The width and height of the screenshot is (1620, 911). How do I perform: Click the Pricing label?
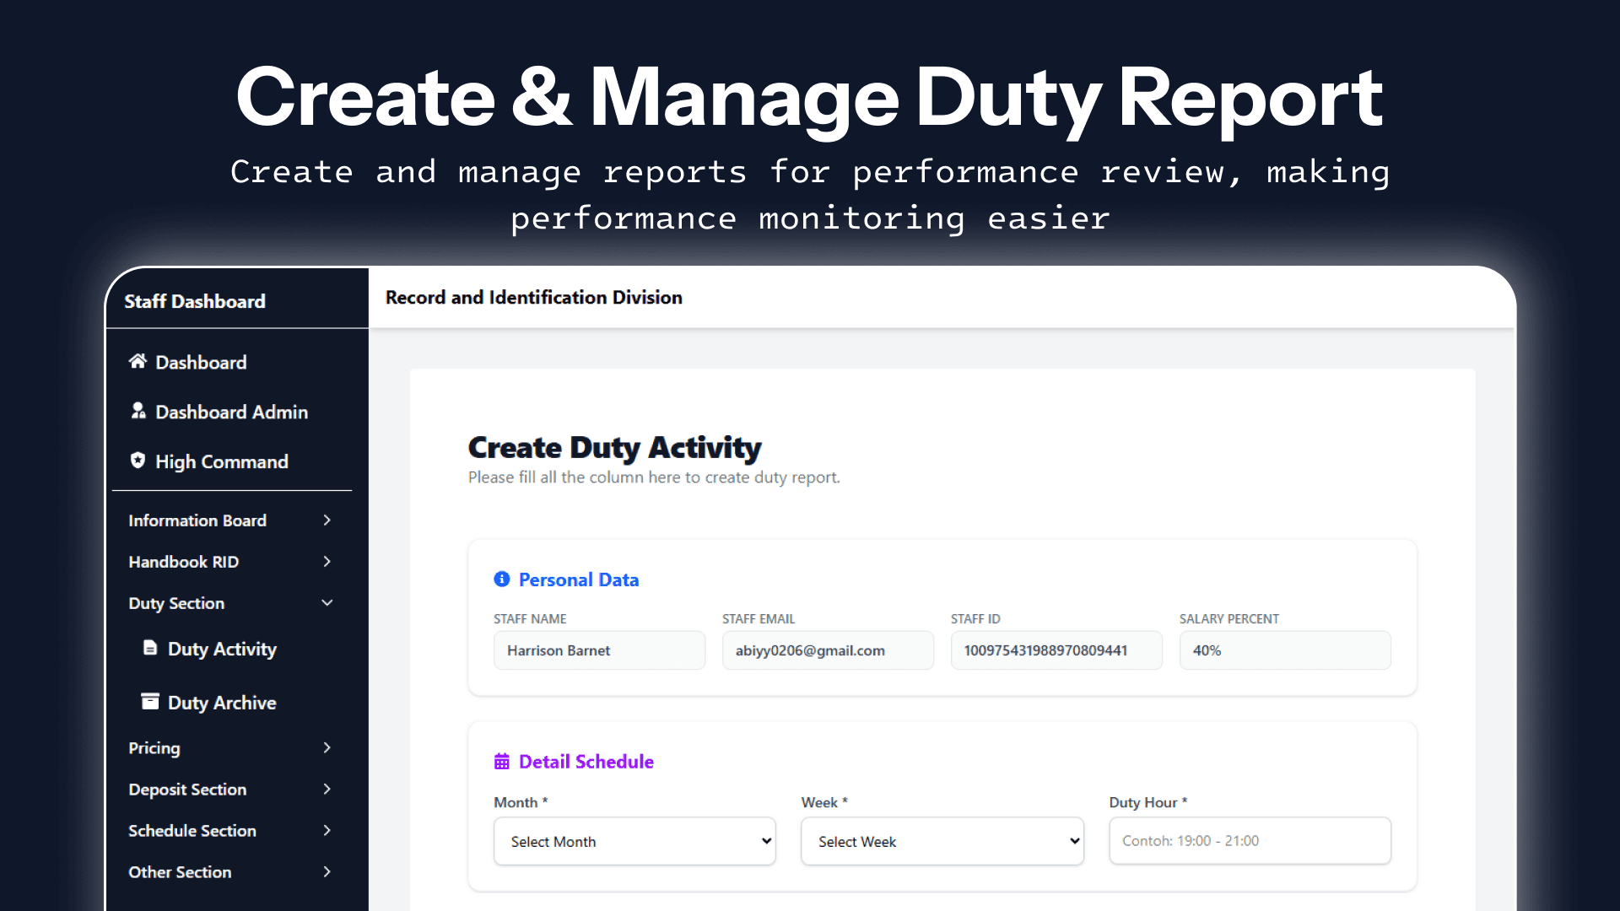[154, 748]
